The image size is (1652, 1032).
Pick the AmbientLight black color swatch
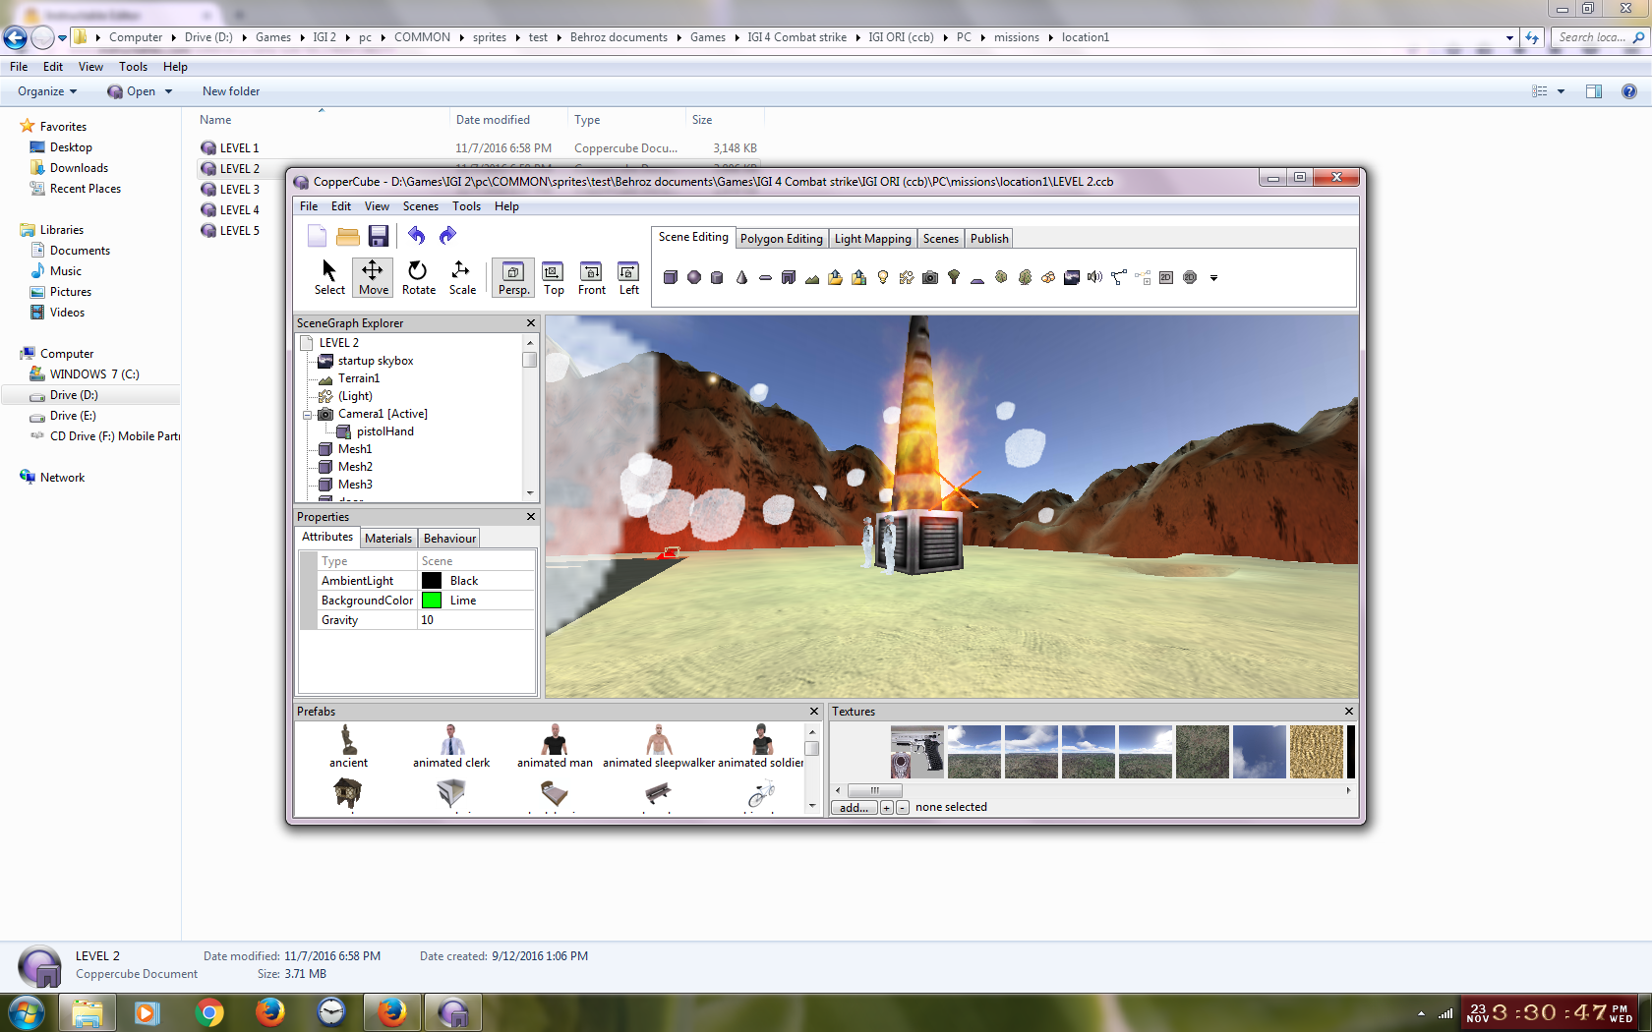432,581
